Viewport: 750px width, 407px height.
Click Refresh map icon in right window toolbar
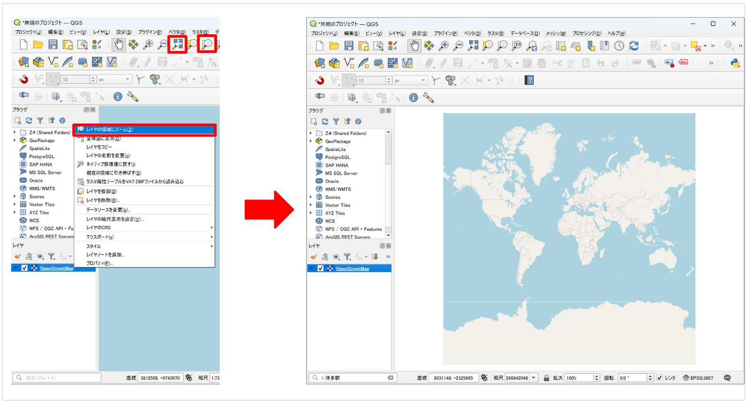point(634,45)
